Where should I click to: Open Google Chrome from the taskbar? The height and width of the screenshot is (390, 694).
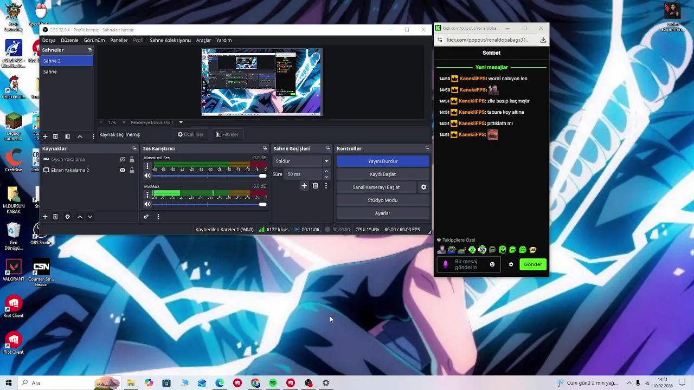[x=255, y=383]
